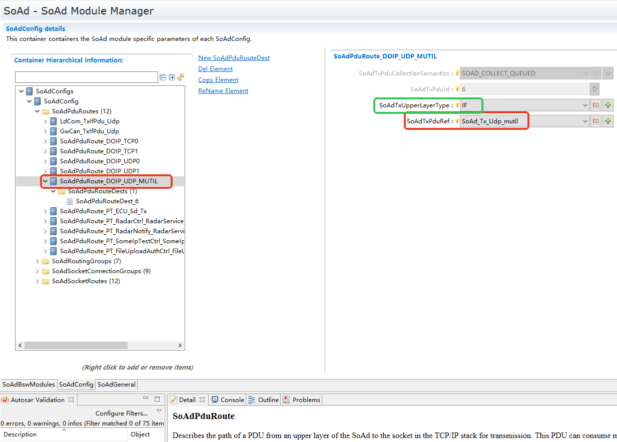Click the refresh sync icon beside the filter box
617x442 pixels.
181,77
